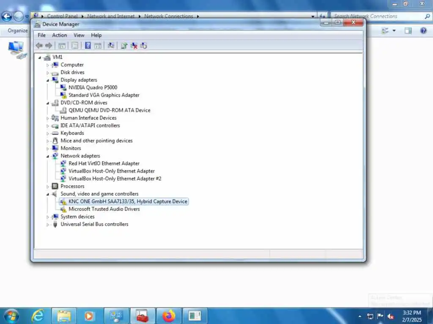Click the Back button in Network Connections window
The width and height of the screenshot is (433, 324).
click(x=7, y=16)
